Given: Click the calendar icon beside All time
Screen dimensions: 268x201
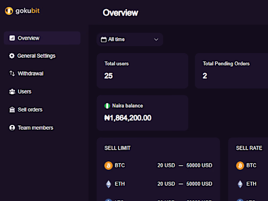Looking at the screenshot, I should pos(103,40).
